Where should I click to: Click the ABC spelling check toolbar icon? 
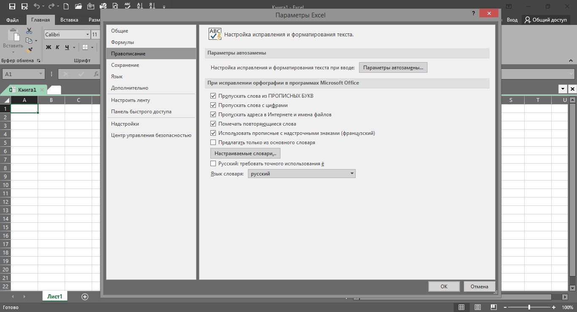click(x=127, y=6)
